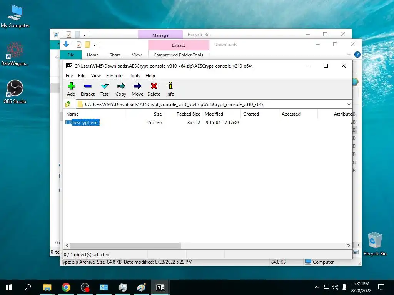Click the modified date 2015-04-17 17:30
The image size is (394, 295).
221,123
